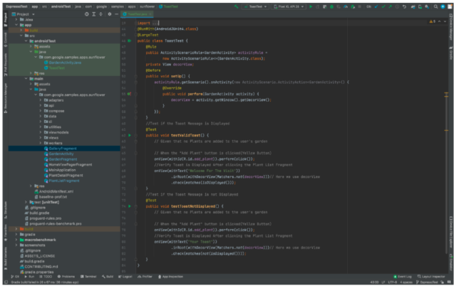456x288 pixels.
Task: Open Device Manager phone icon in toolbar
Action: (x=420, y=6)
